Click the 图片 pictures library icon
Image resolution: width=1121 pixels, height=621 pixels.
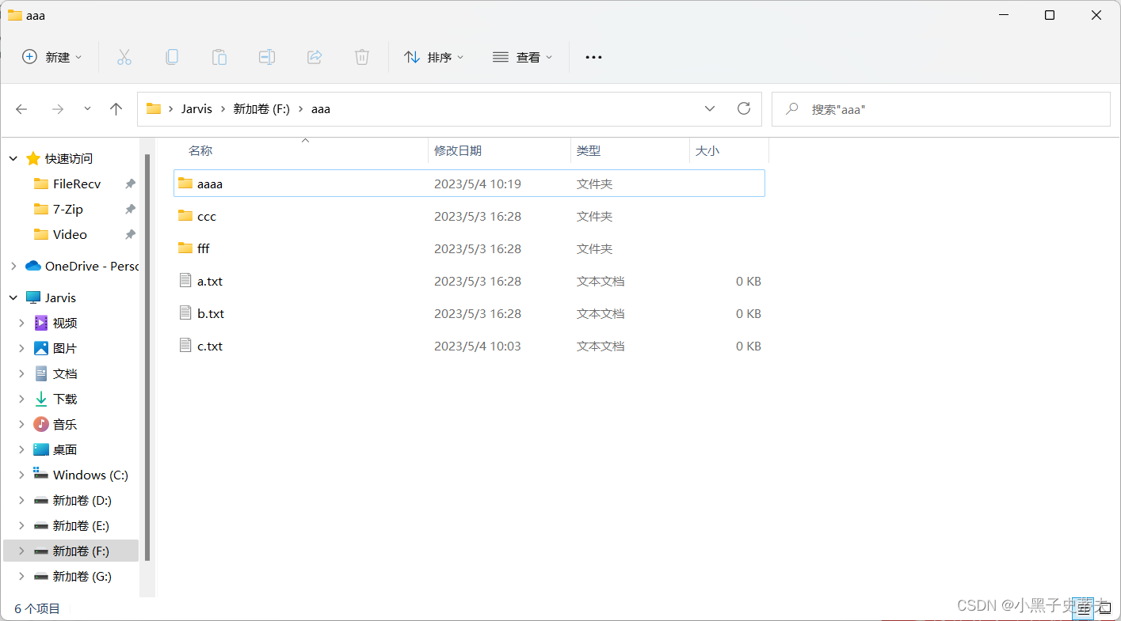[41, 348]
